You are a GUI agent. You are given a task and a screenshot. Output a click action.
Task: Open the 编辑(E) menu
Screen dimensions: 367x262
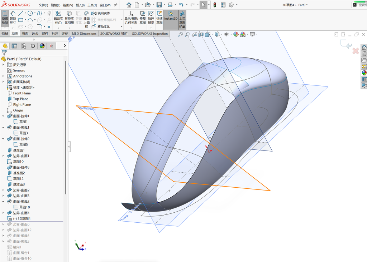[x=56, y=5]
